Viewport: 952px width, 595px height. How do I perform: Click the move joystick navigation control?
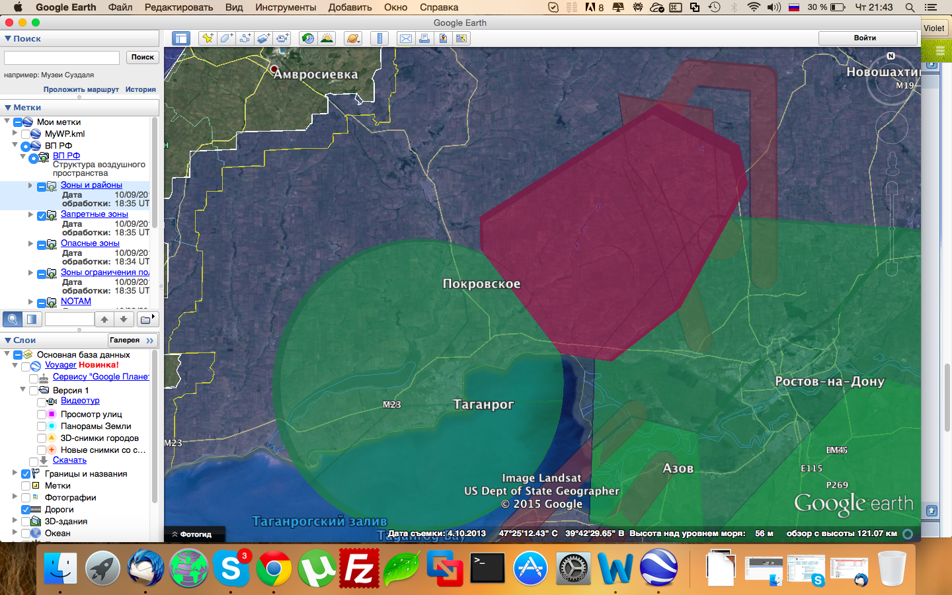891,127
